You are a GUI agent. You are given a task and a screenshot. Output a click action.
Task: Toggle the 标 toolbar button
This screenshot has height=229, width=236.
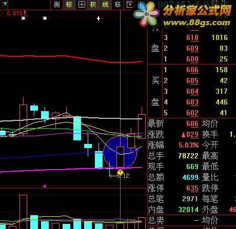[69, 5]
